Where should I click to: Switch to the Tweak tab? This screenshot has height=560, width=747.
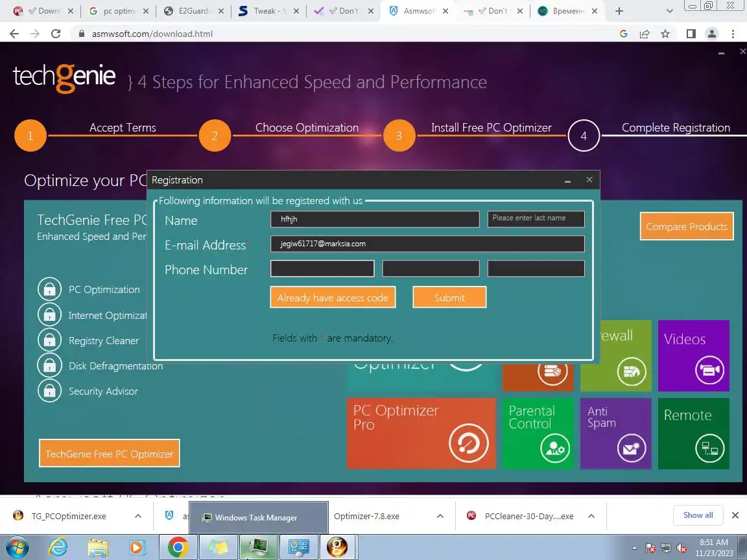(x=268, y=11)
